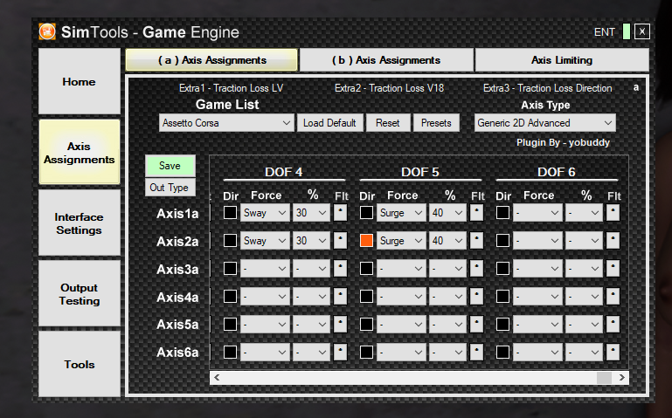Open the Presets button
672x418 pixels.
(x=436, y=123)
